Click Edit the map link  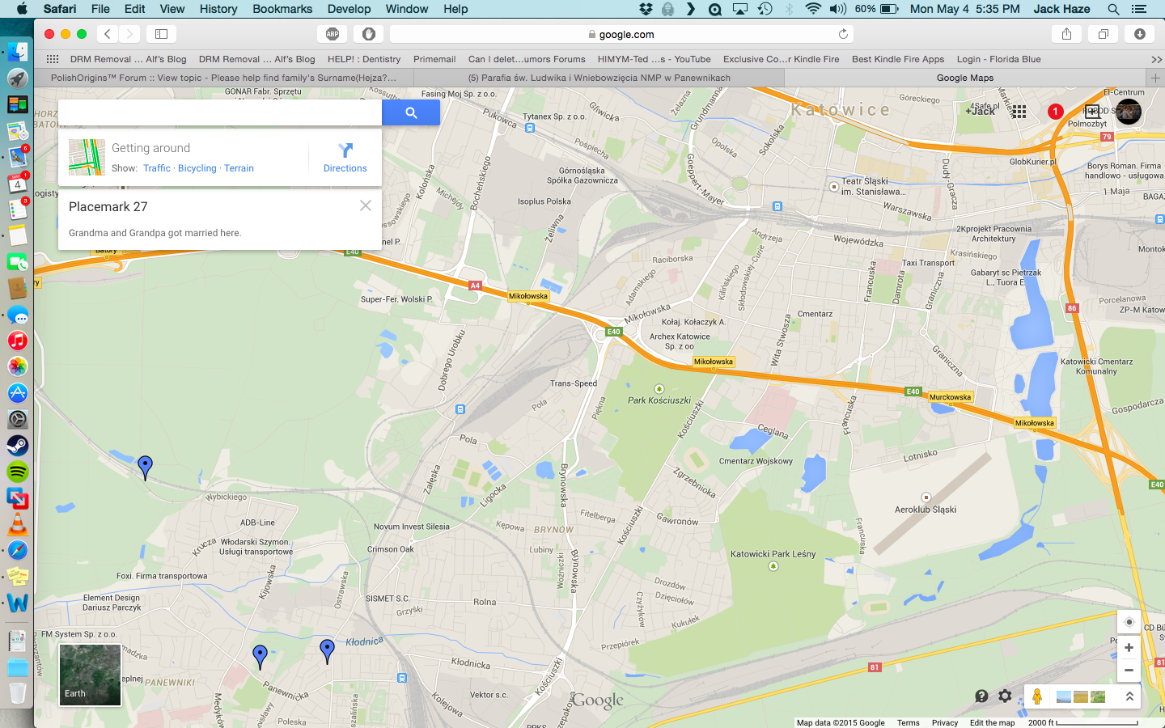[x=992, y=722]
